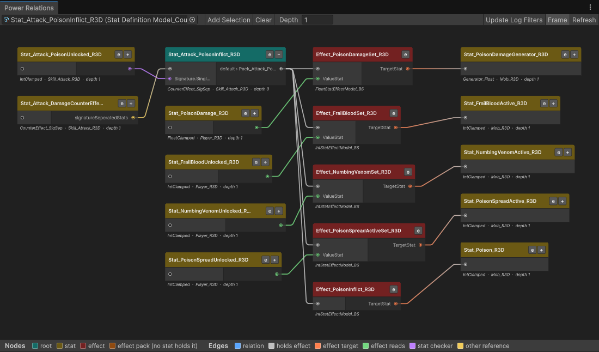Viewport: 599px width, 352px height.
Task: Click the Signature.Singl... port on root node
Action: (x=170, y=78)
